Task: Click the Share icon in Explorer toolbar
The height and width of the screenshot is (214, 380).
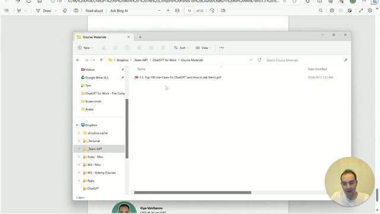Action: coord(151,48)
